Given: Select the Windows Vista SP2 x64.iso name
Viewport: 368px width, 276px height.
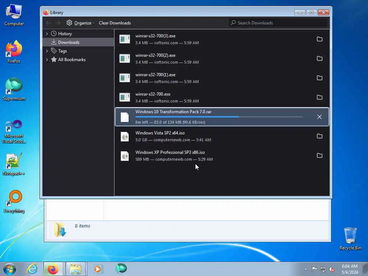Looking at the screenshot, I should (x=160, y=133).
